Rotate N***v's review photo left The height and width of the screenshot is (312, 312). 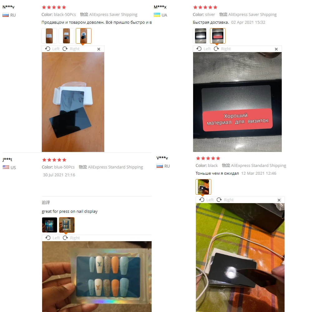(x=52, y=49)
